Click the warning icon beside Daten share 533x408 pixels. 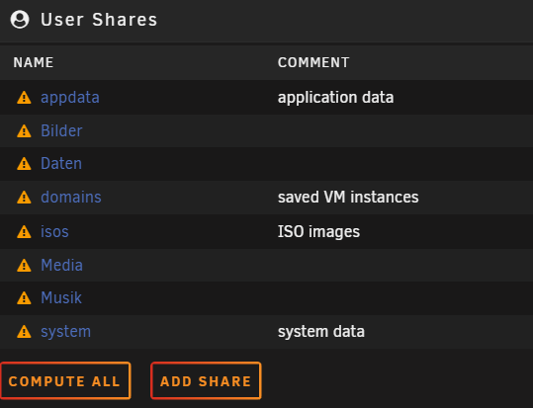tap(24, 163)
